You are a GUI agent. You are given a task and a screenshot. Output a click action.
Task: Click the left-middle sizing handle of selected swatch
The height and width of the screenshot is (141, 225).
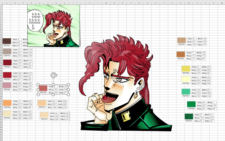[x=38, y=90]
